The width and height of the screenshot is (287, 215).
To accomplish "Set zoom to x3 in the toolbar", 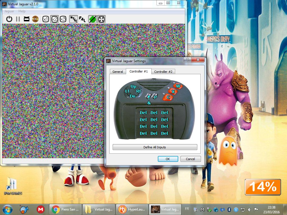I will pos(63,19).
